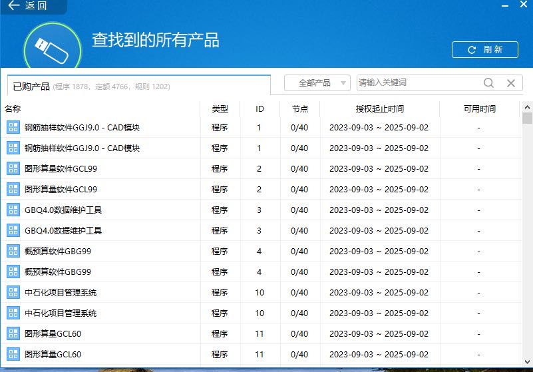This screenshot has height=372, width=533.
Task: Select second 钢筋抽样软件GGJ9.0 - CAD模块 name
Action: pos(82,148)
